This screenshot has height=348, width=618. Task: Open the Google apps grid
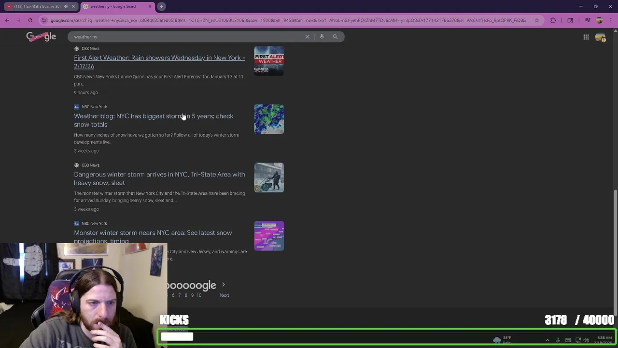[586, 37]
